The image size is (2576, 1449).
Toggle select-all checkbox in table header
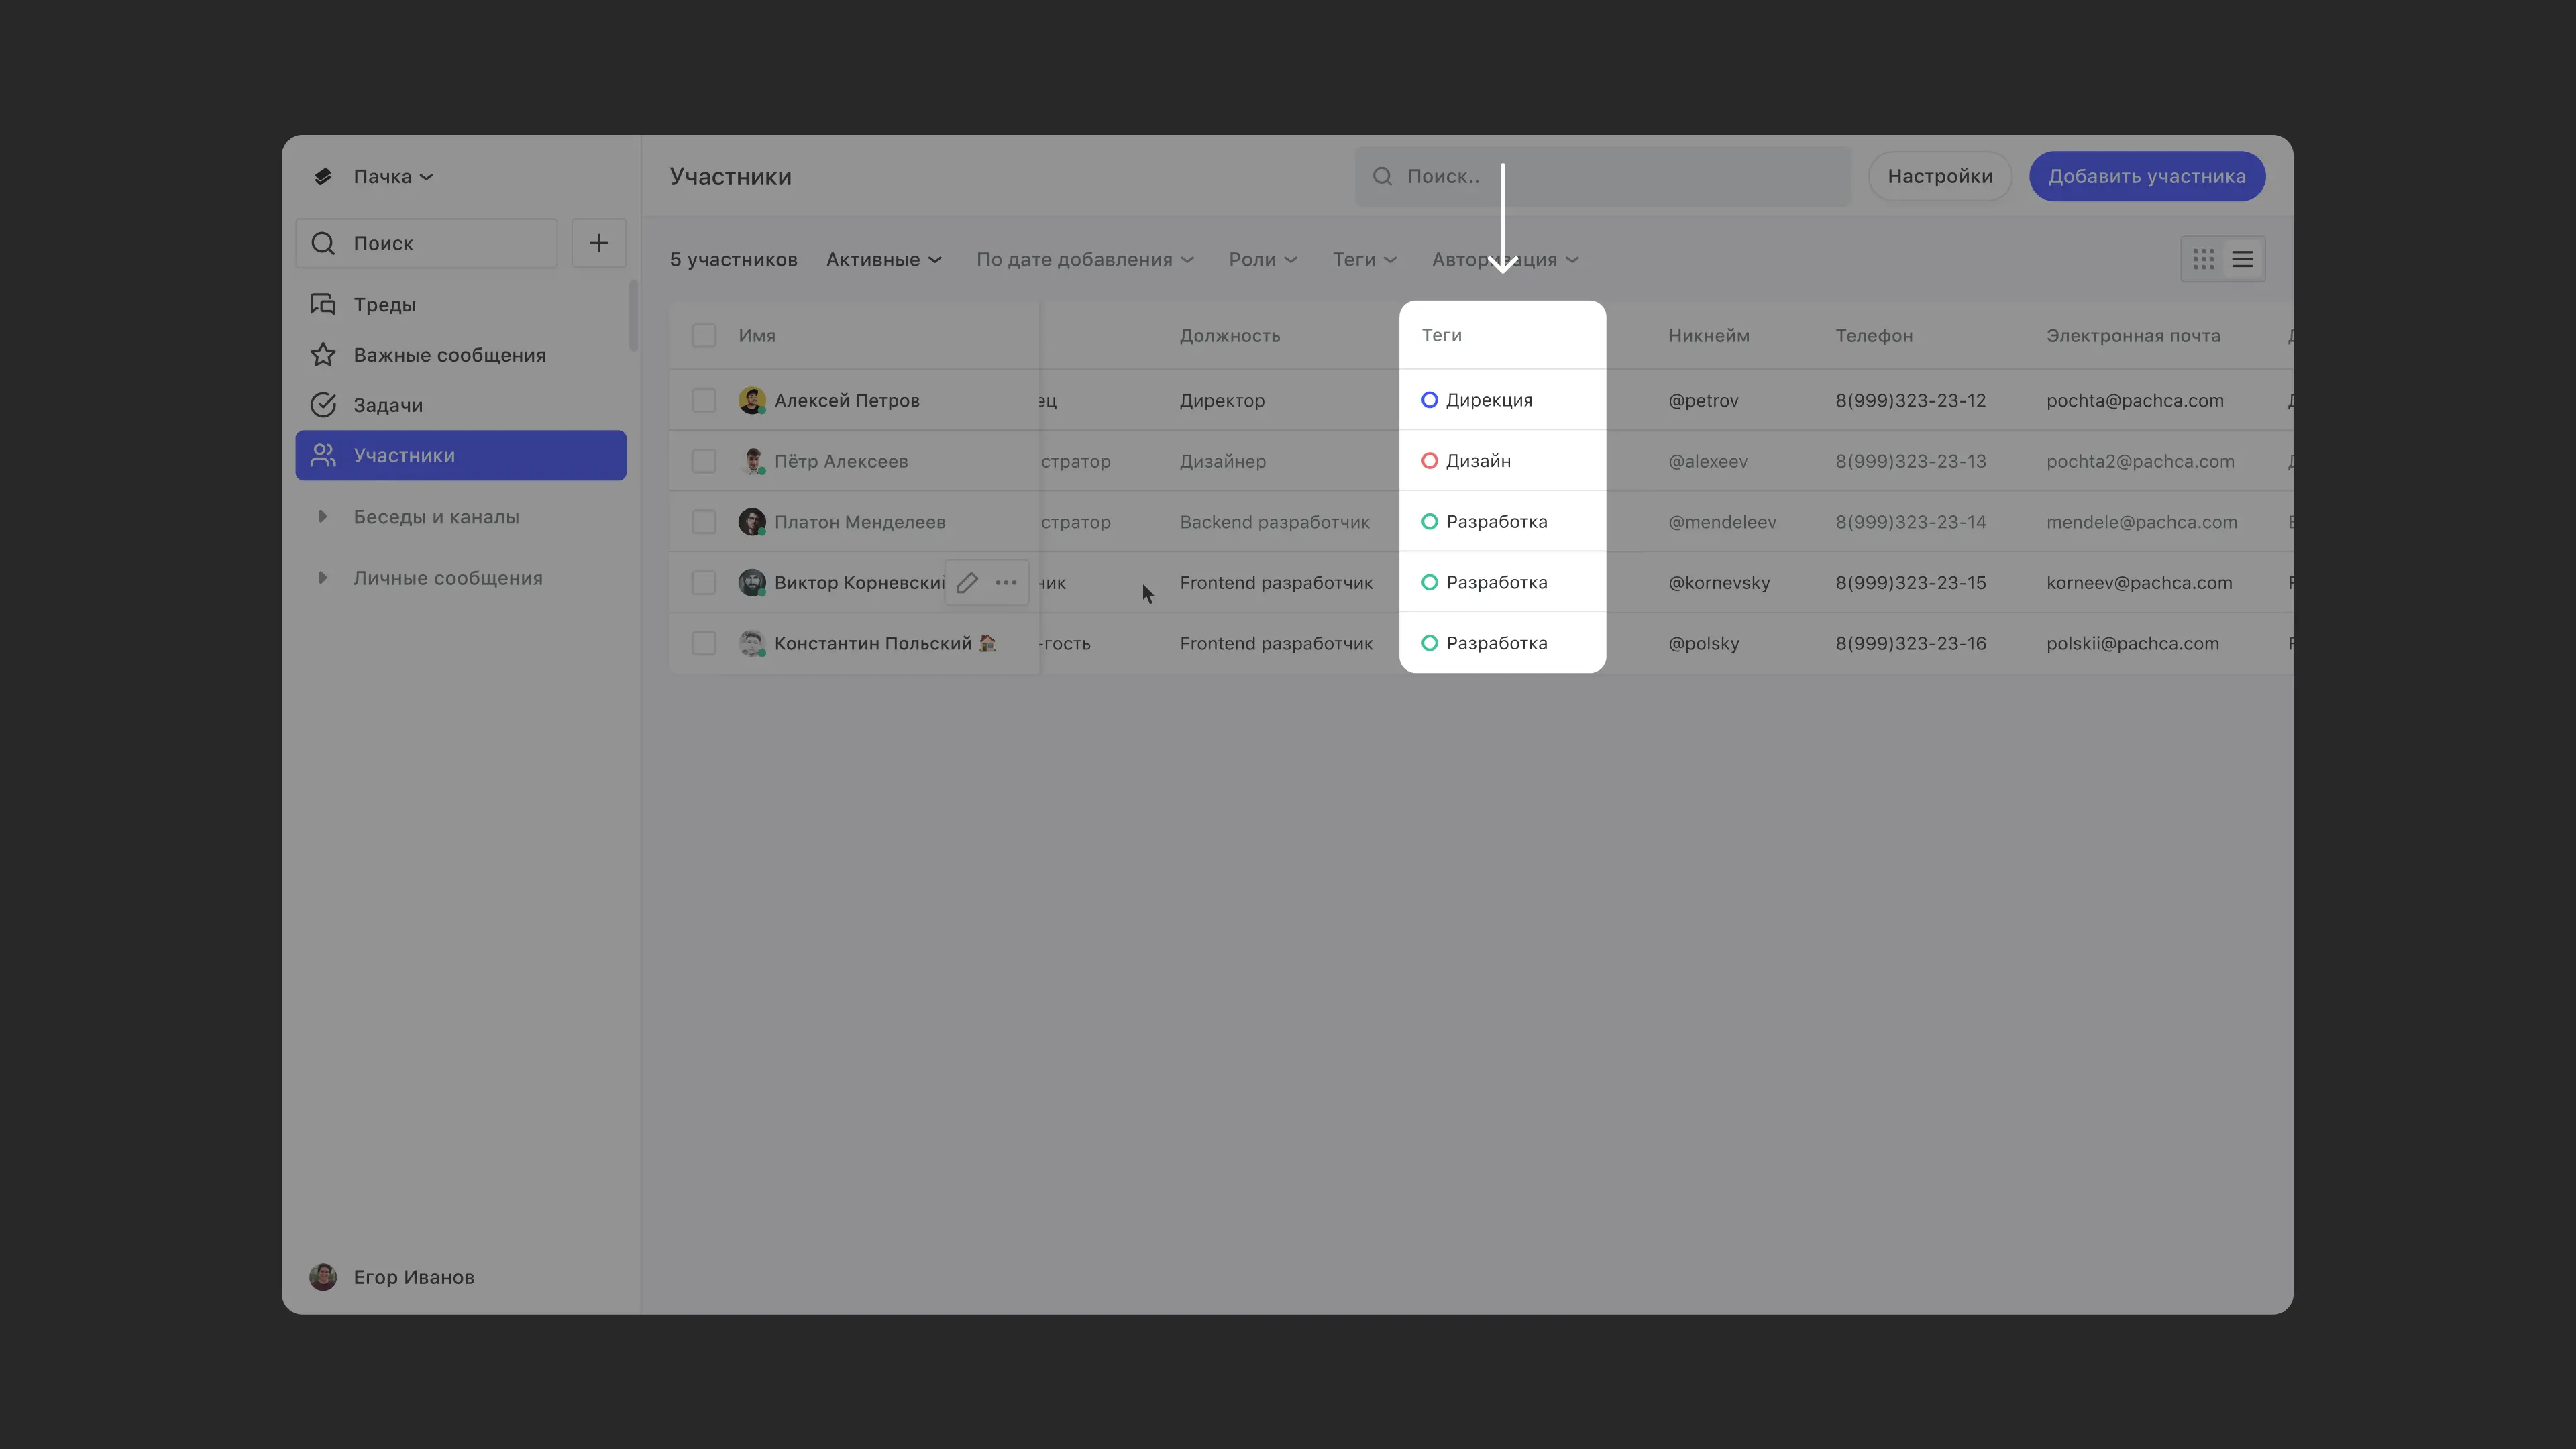coord(704,336)
